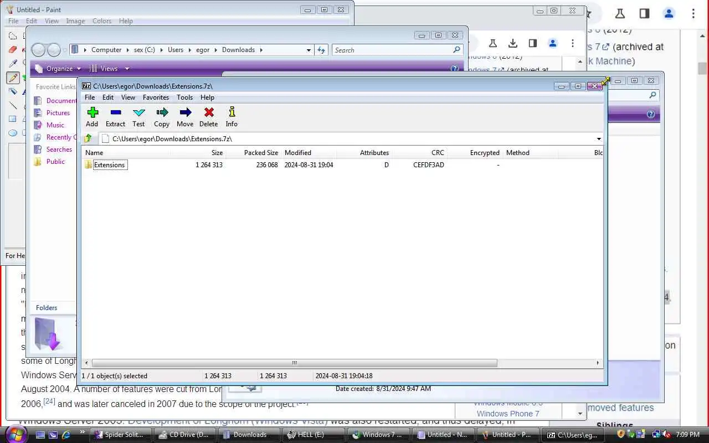Extract files with the 7-Zip Extract icon
Image resolution: width=709 pixels, height=443 pixels.
(x=115, y=117)
